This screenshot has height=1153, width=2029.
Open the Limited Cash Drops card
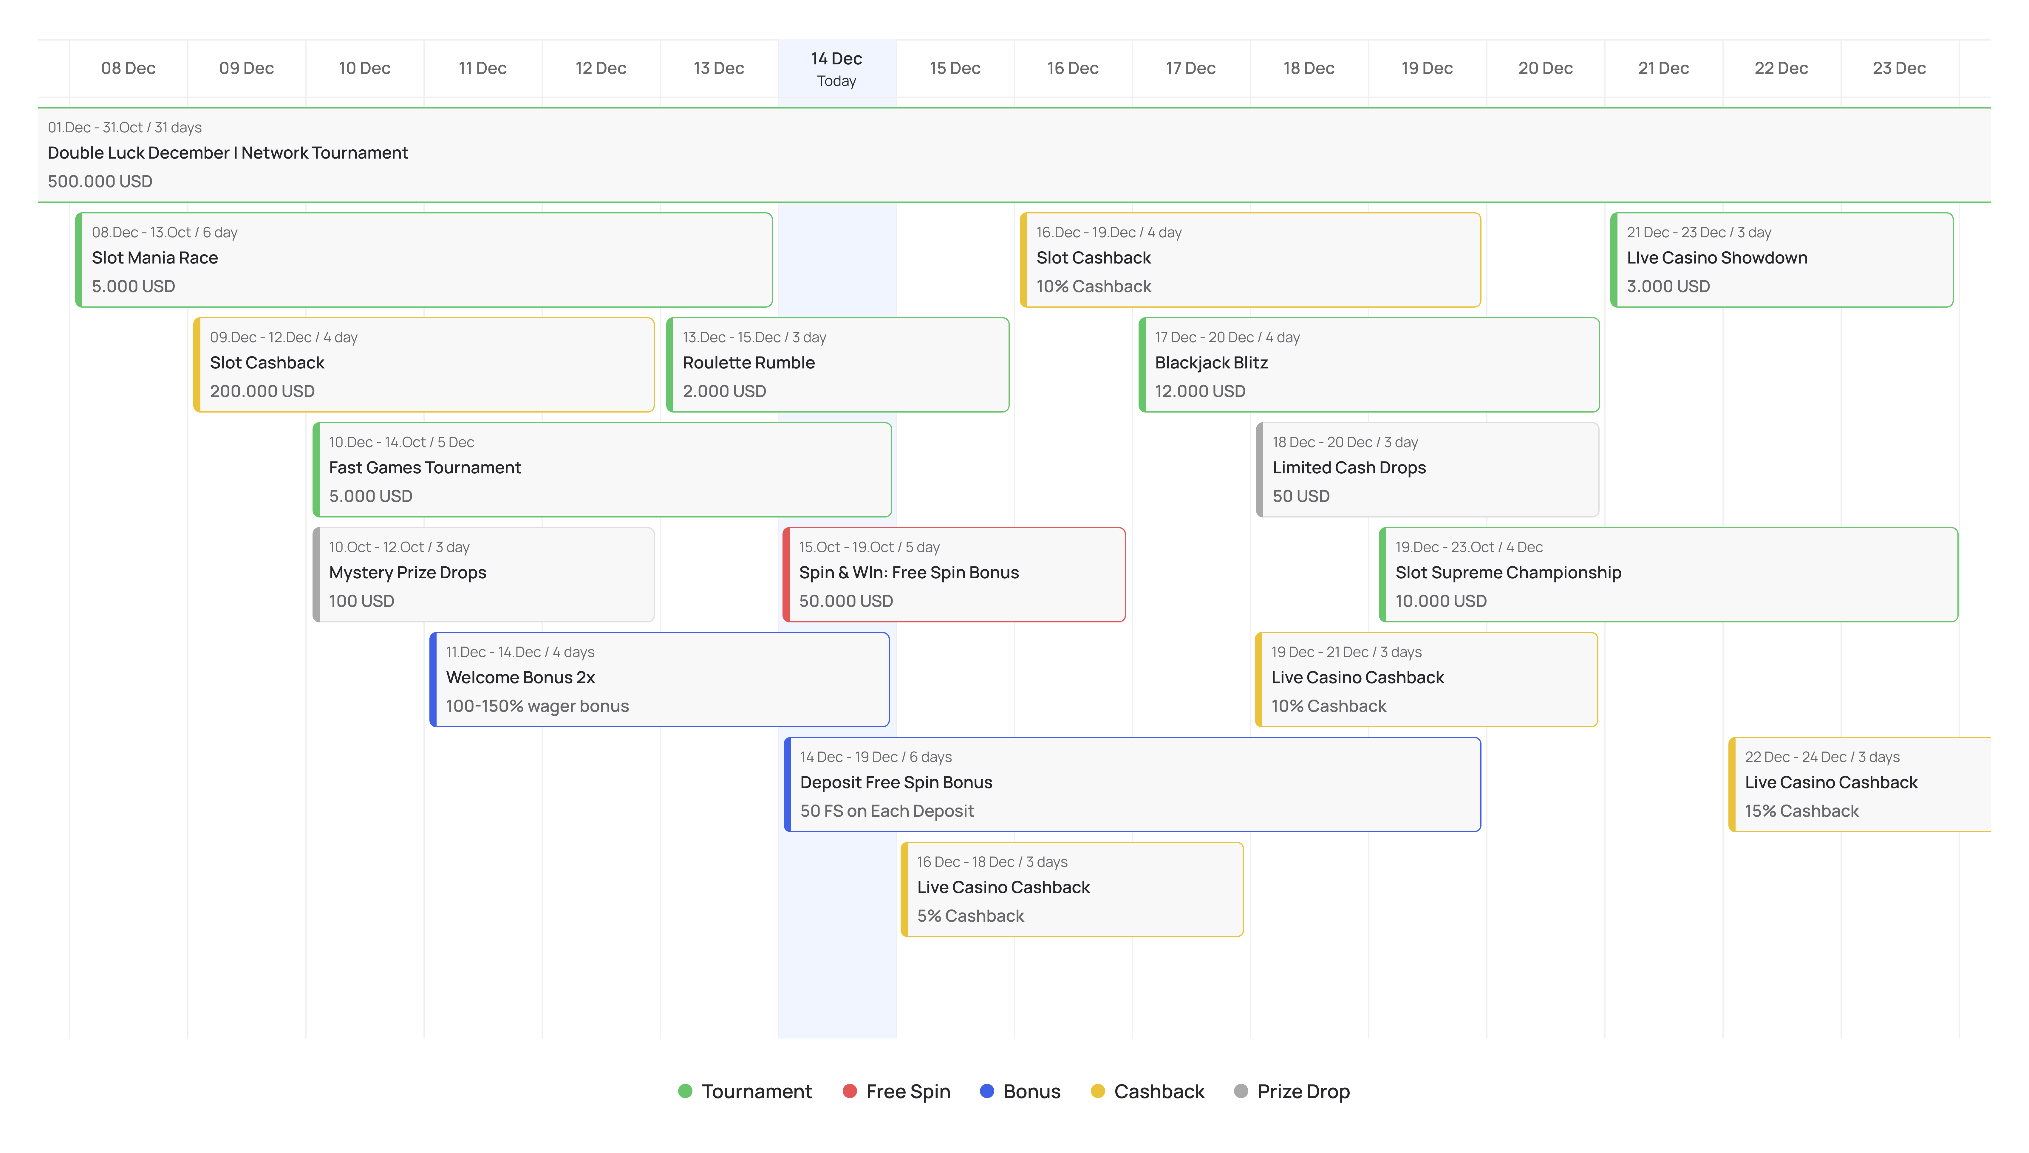coord(1427,469)
